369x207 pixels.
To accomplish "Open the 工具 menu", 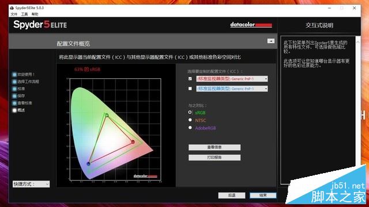I will (24, 14).
